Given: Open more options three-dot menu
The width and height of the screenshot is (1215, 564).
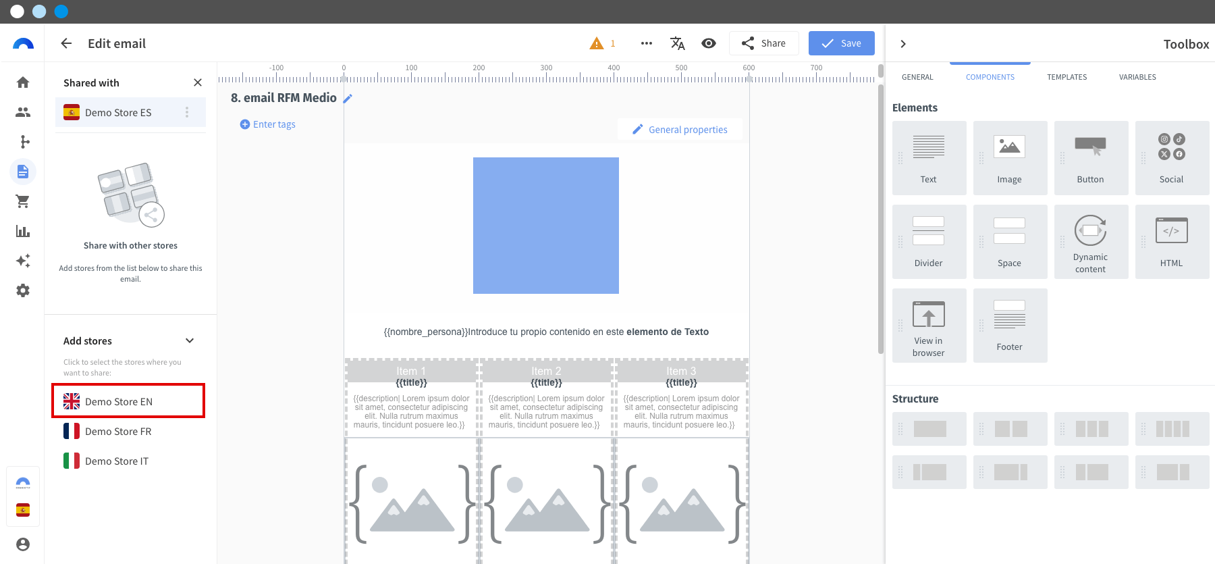Looking at the screenshot, I should (x=646, y=43).
